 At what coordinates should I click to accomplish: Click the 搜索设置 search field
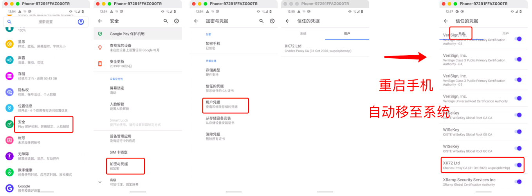coord(45,22)
